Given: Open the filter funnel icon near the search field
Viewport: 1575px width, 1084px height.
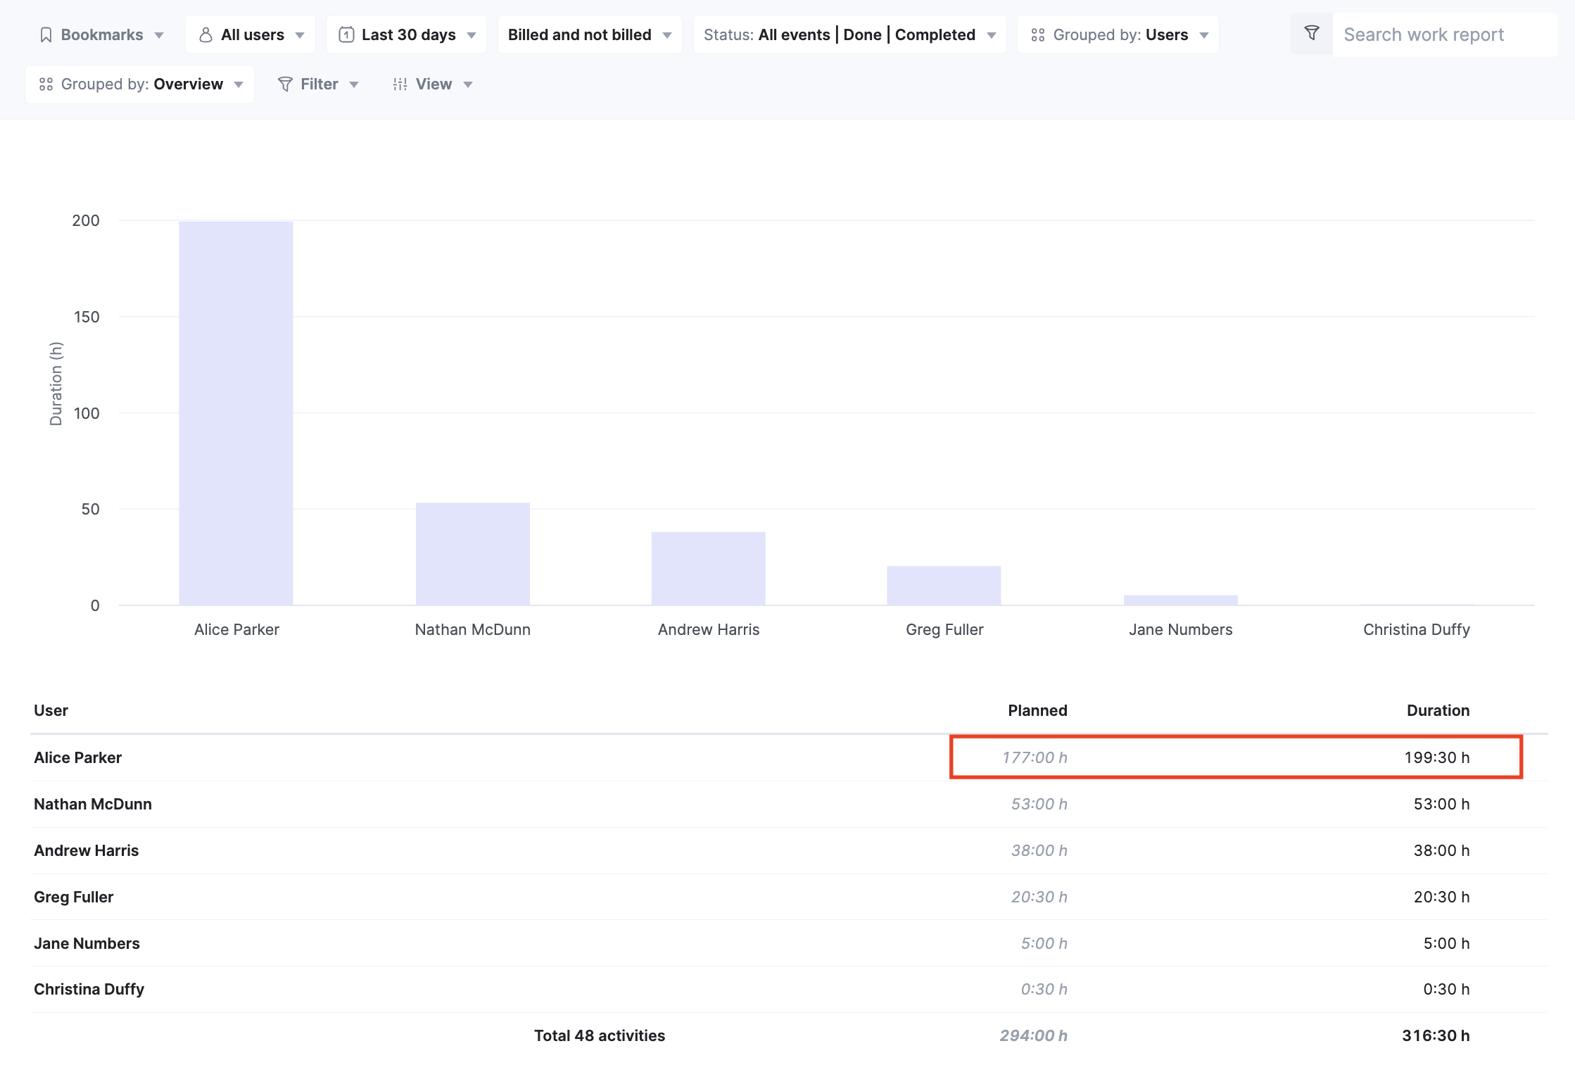Looking at the screenshot, I should coord(1310,32).
